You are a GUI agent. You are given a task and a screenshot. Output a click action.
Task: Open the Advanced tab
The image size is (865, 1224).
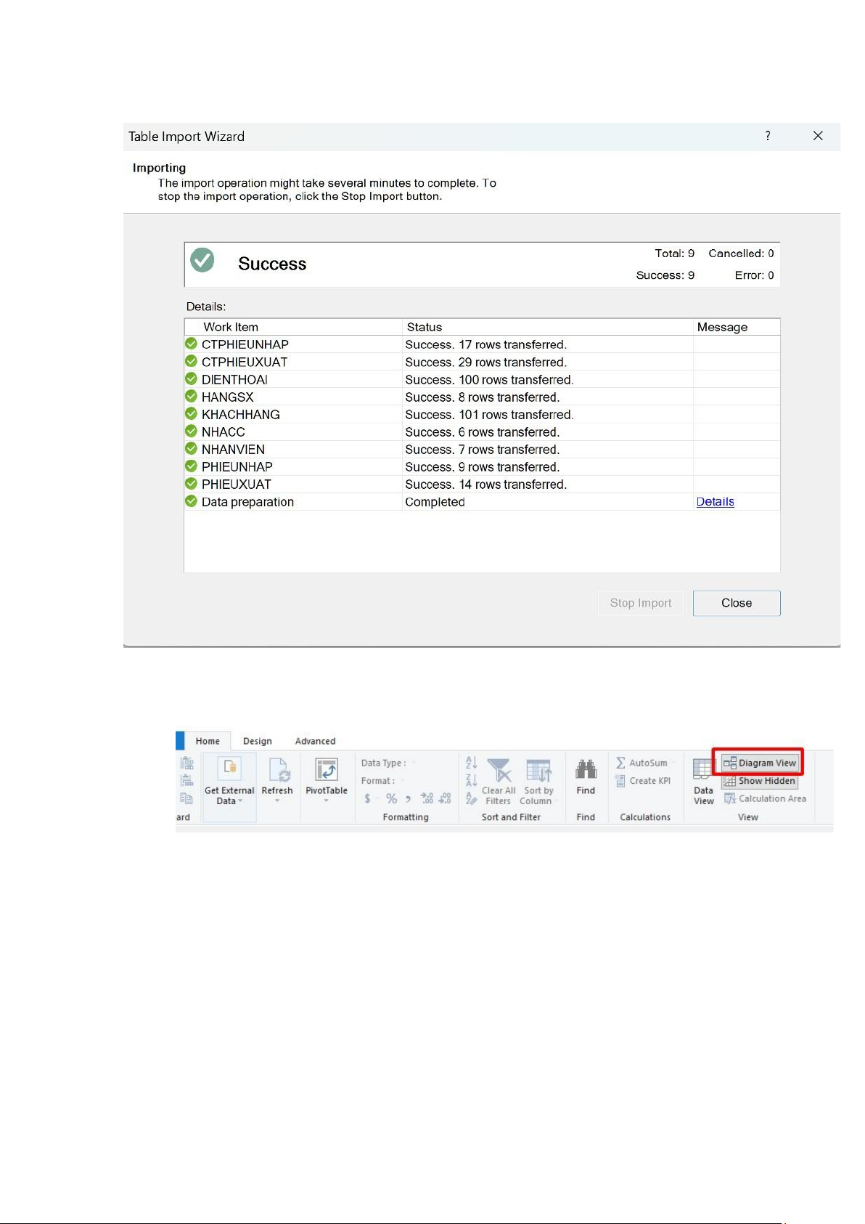tap(315, 741)
